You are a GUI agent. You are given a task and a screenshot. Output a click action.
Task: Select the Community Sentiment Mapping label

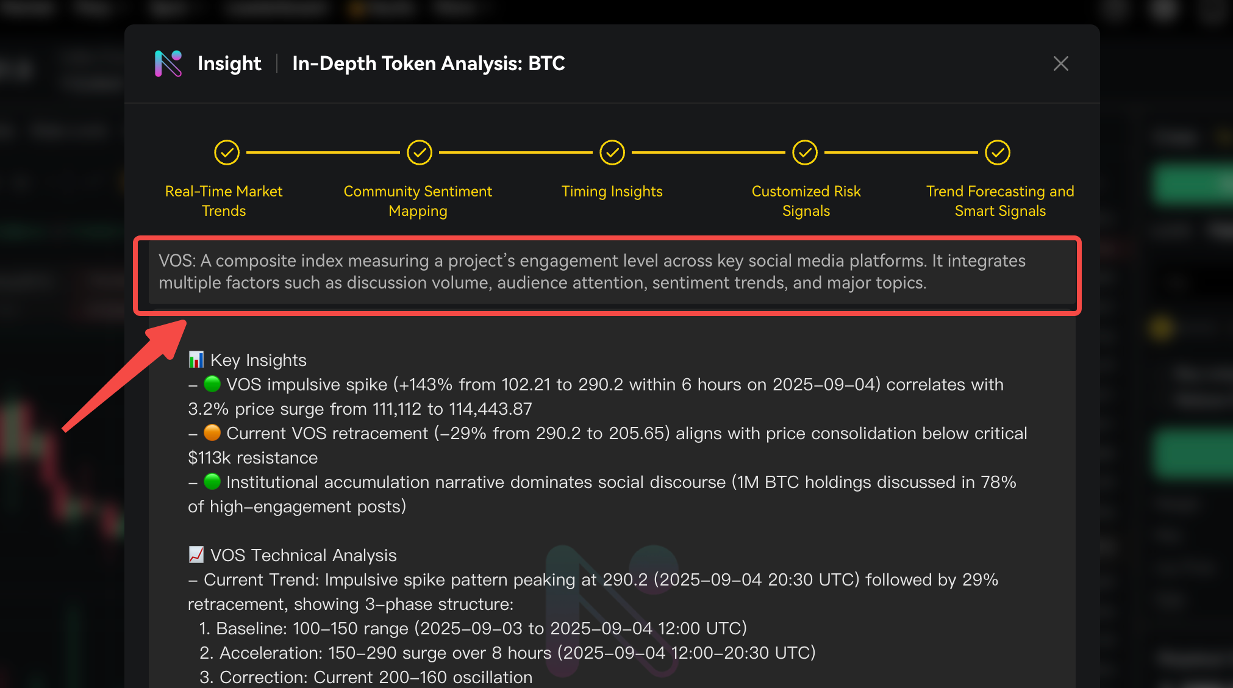click(418, 201)
